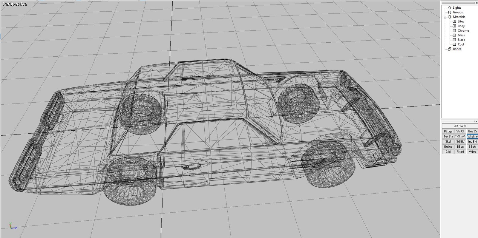Select the Lites material
Image resolution: width=478 pixels, height=238 pixels.
pyautogui.click(x=461, y=21)
